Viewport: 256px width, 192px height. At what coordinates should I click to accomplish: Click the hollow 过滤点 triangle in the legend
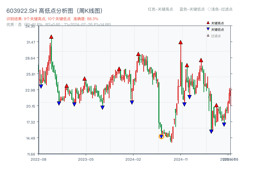(208, 36)
